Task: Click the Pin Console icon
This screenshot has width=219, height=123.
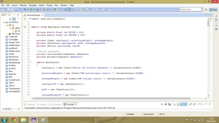Action: coord(190,104)
